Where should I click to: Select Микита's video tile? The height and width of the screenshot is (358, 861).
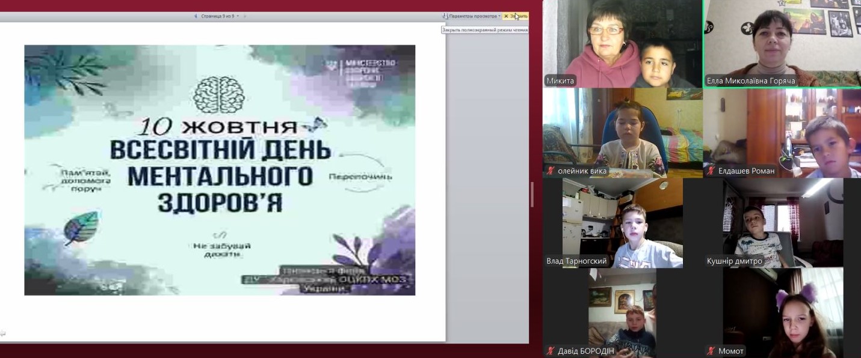pyautogui.click(x=622, y=42)
